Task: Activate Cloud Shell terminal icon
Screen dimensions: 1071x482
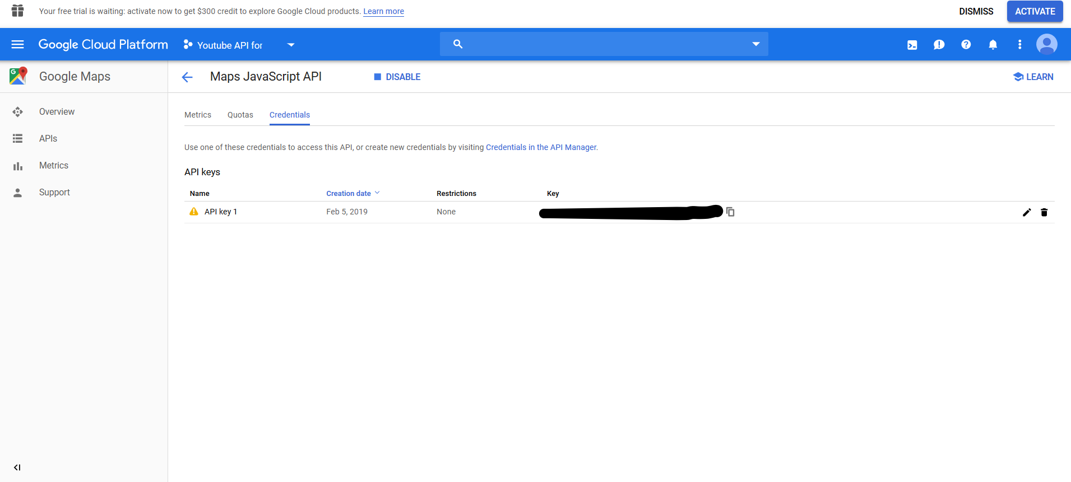Action: click(912, 45)
